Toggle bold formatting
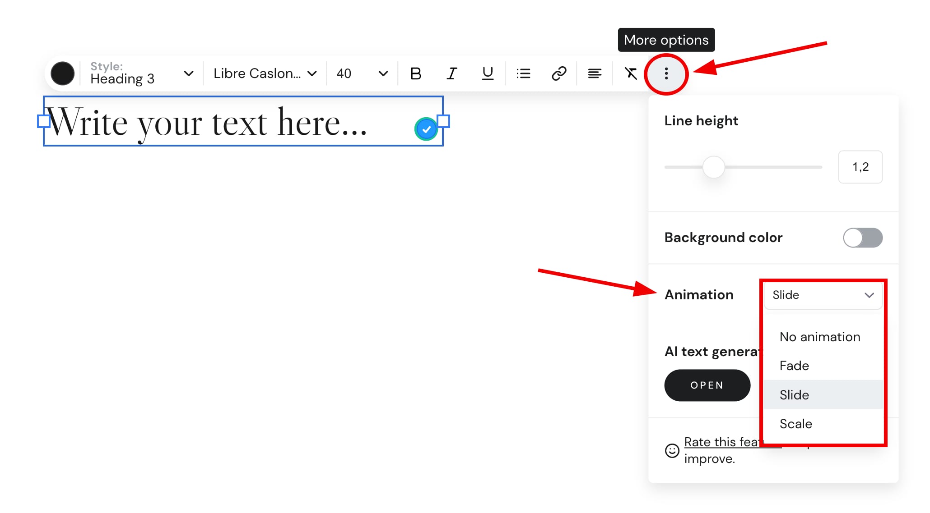Screen dimensions: 930x513 click(x=416, y=73)
